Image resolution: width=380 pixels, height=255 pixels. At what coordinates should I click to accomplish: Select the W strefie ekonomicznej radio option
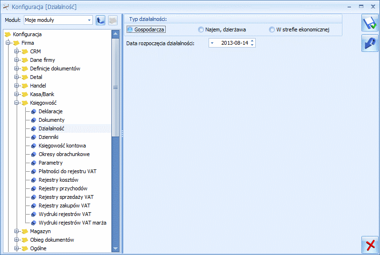(x=299, y=29)
